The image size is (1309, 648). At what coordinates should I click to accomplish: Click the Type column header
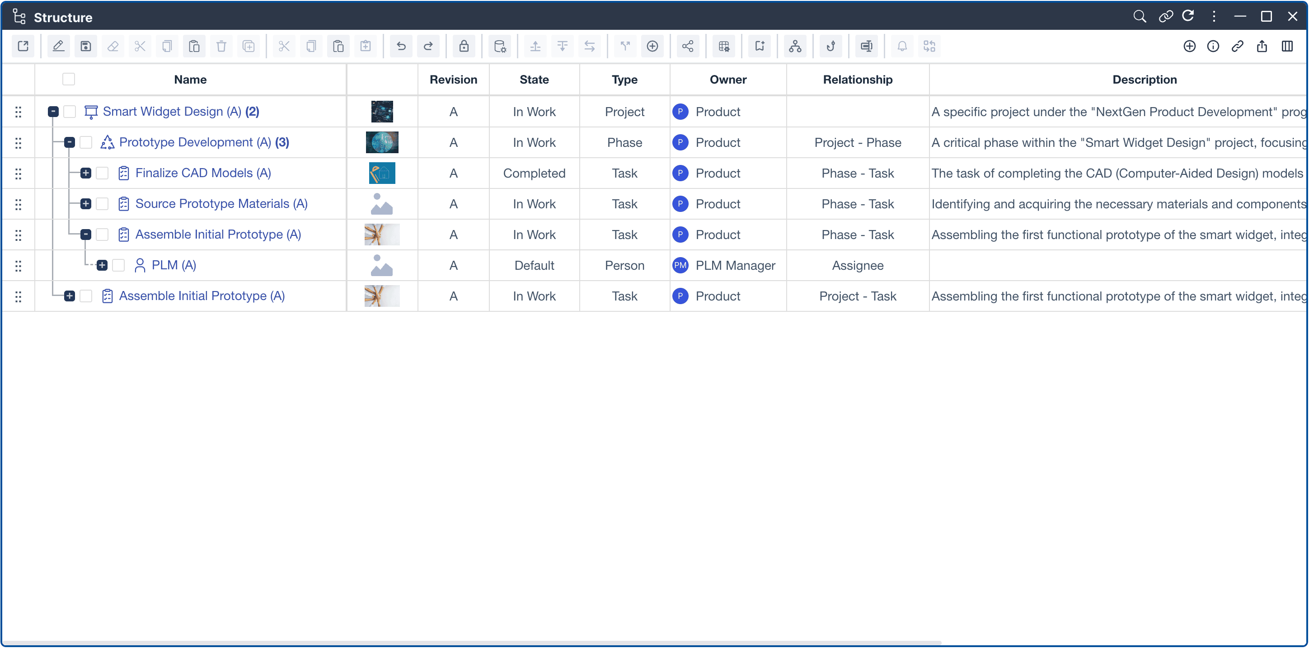tap(624, 79)
